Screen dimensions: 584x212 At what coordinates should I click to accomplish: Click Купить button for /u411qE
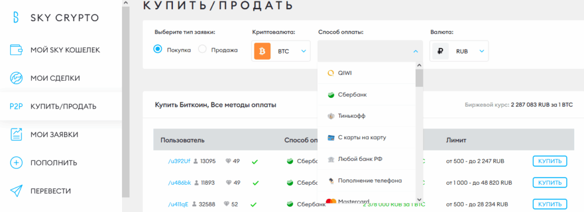[x=550, y=204]
